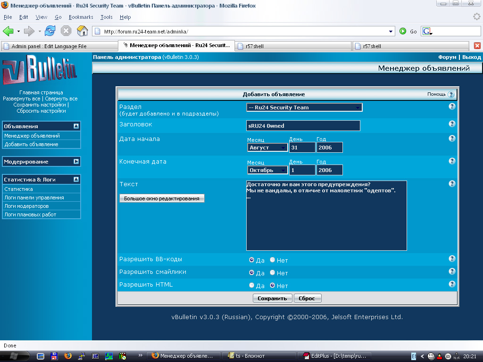Click the Сохранить button
This screenshot has height=362, width=483.
click(272, 298)
